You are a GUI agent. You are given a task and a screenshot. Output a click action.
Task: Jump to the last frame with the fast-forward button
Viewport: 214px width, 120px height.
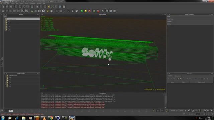tap(208, 114)
